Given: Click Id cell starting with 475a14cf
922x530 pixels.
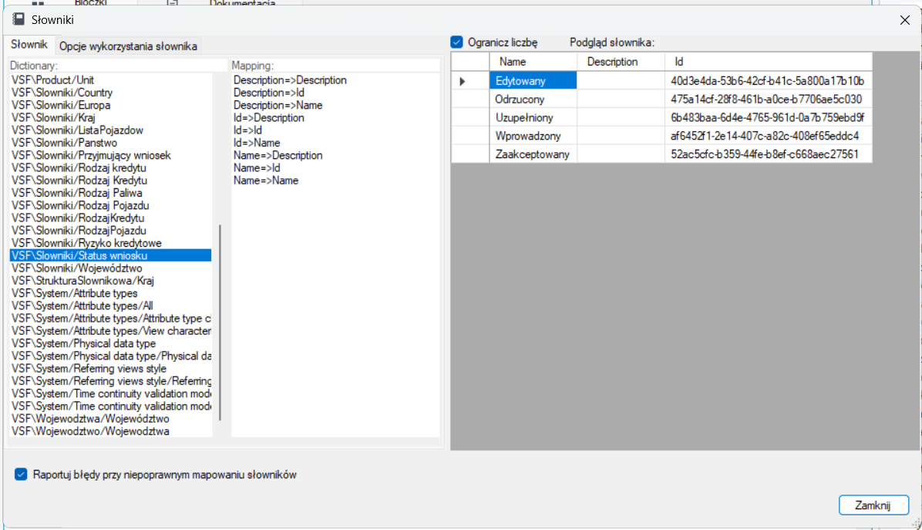Looking at the screenshot, I should (x=769, y=100).
